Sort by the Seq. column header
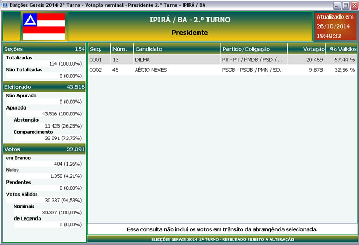The image size is (359, 245). coord(99,49)
